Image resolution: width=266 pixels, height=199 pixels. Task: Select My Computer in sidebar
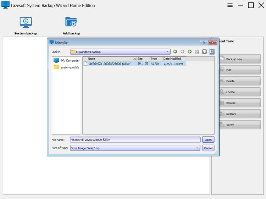pyautogui.click(x=67, y=60)
